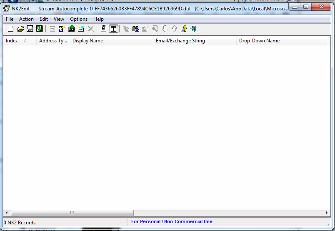This screenshot has height=231, width=335.
Task: Click the horizontal scrollbar thumb
Action: [x=72, y=213]
